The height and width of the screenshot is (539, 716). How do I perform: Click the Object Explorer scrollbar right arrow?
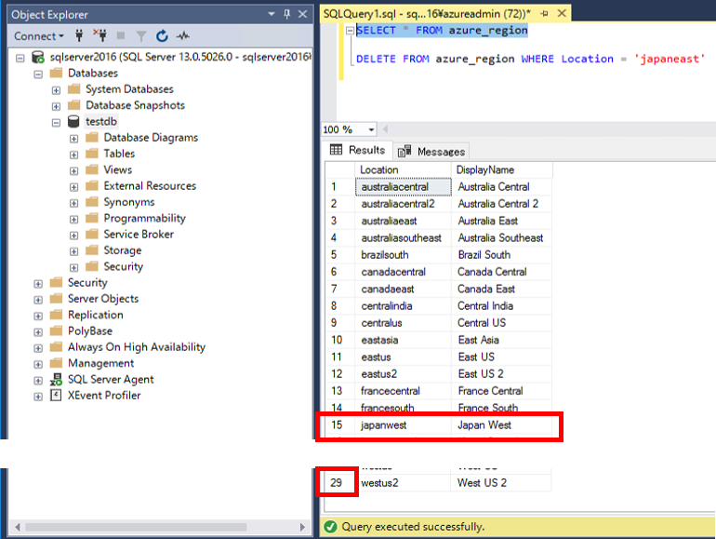click(x=302, y=527)
